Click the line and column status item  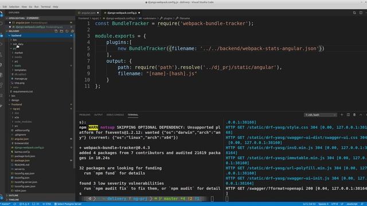(x=309, y=204)
